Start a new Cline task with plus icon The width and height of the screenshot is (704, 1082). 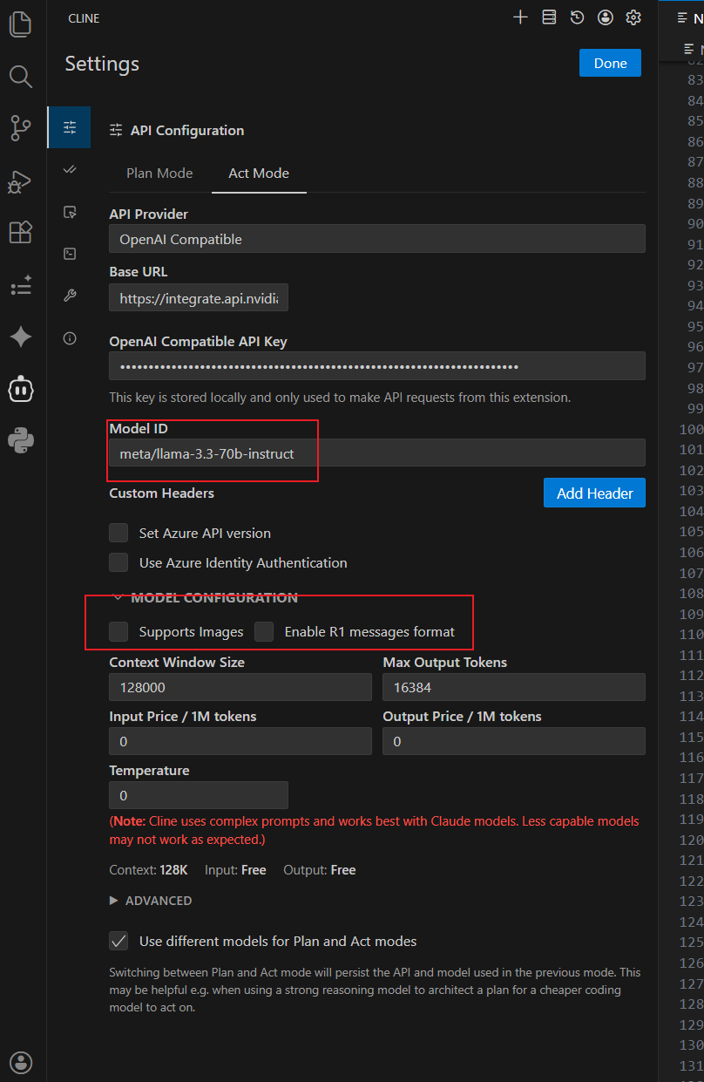point(520,17)
